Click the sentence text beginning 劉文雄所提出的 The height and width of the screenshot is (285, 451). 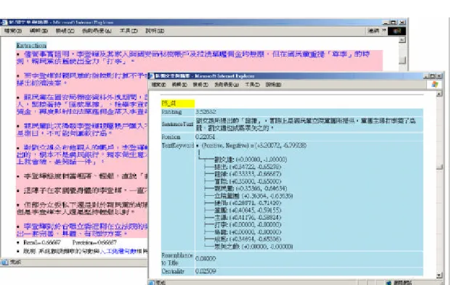pyautogui.click(x=306, y=125)
